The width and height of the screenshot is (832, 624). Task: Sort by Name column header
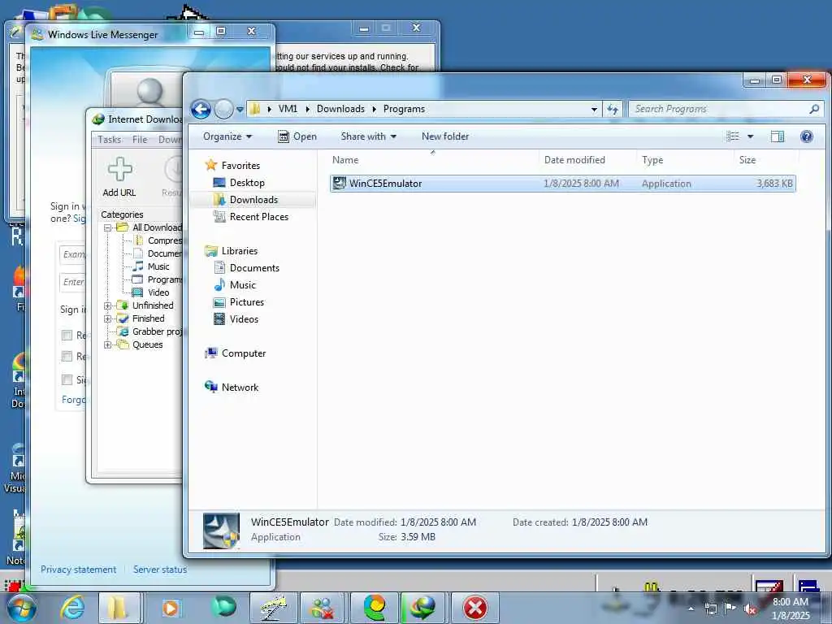345,160
